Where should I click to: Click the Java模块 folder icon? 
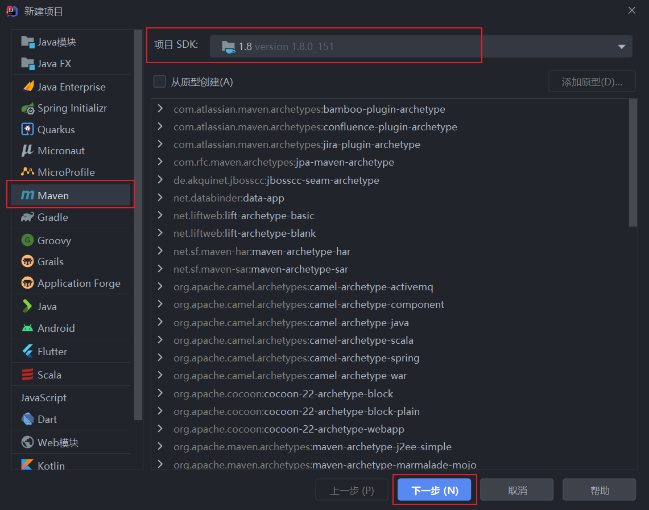(x=28, y=42)
